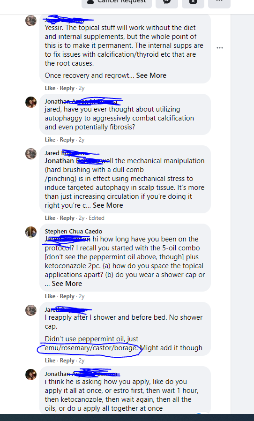Like the emu/rosemary/castor/borage comment
This screenshot has height=421, width=254.
50,361
